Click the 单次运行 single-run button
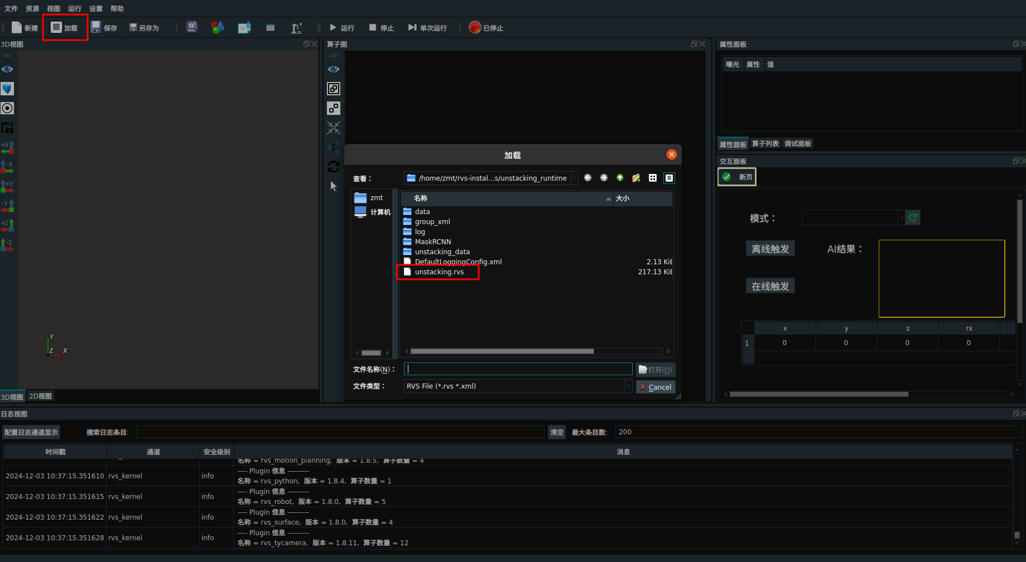 (427, 28)
